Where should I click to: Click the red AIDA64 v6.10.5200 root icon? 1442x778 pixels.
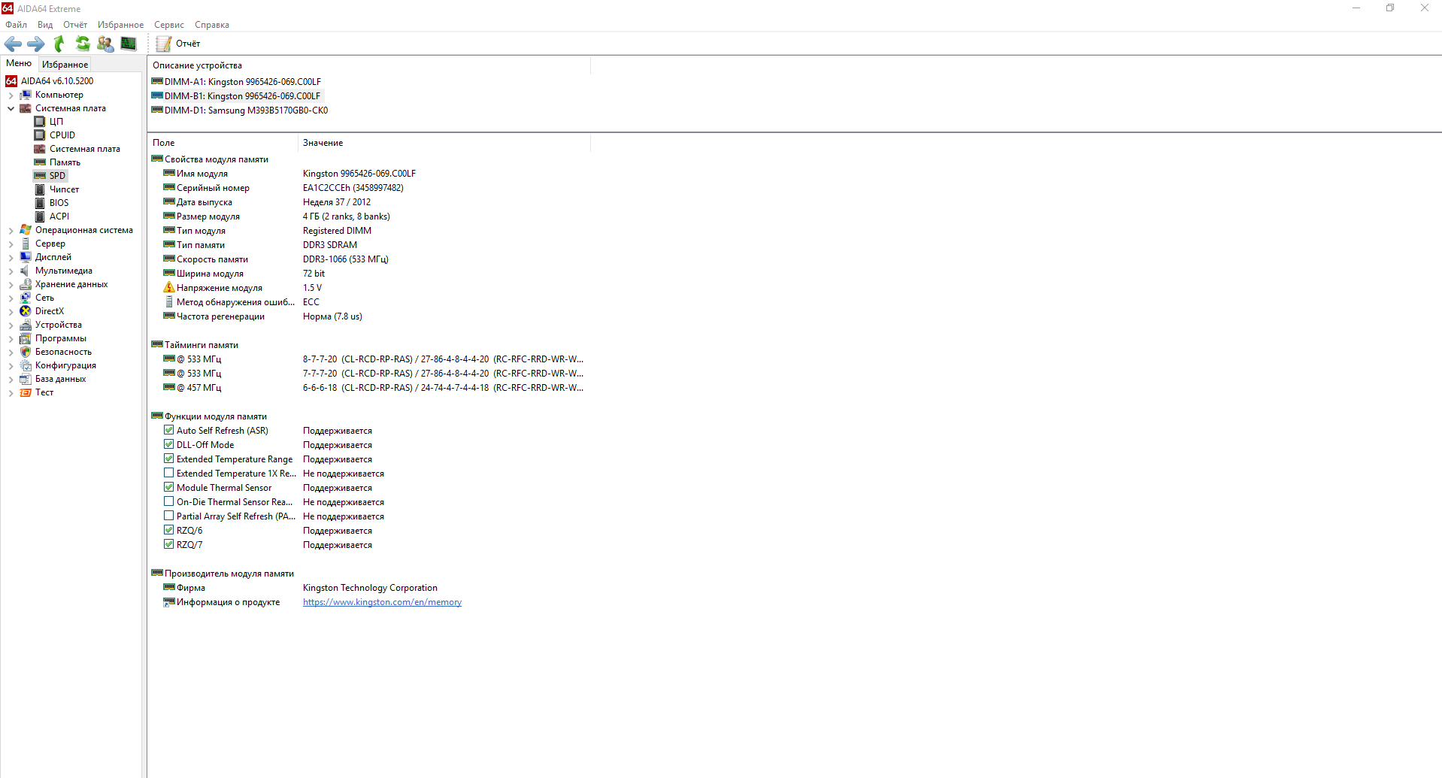tap(11, 81)
